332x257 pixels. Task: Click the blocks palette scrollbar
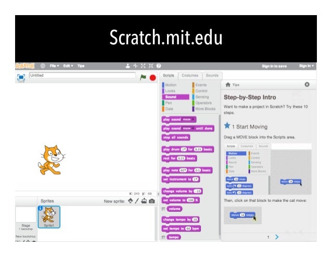coord(220,176)
